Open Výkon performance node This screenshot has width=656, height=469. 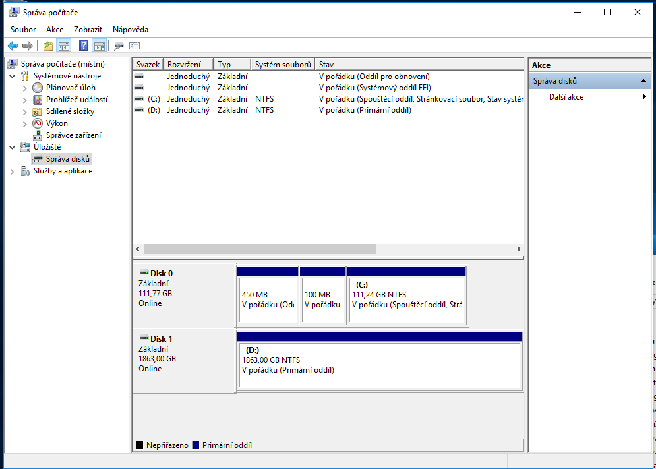point(57,123)
